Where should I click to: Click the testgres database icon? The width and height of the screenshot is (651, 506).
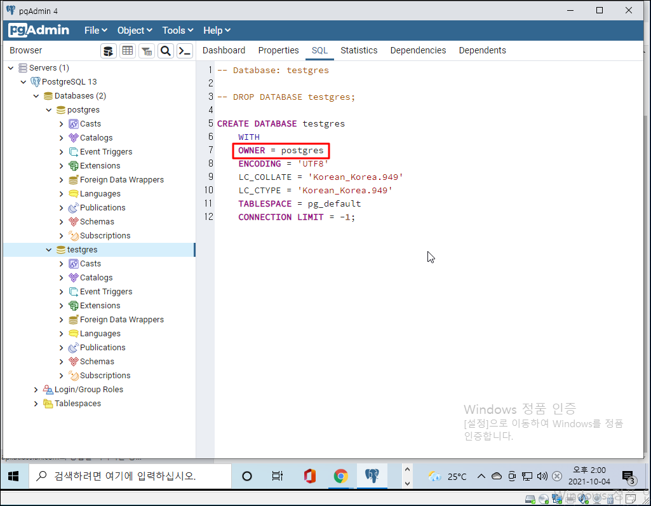tap(60, 250)
